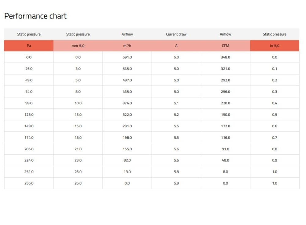306x225 pixels.
Task: Click the Airflow title above CFM
Action: [x=226, y=34]
